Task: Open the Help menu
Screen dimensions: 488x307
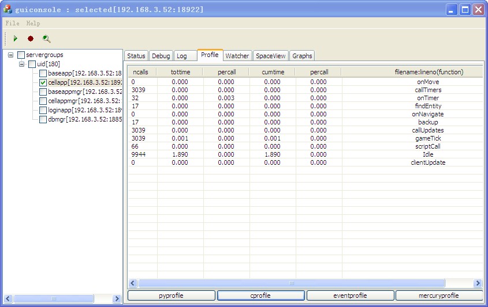Action: pos(33,24)
